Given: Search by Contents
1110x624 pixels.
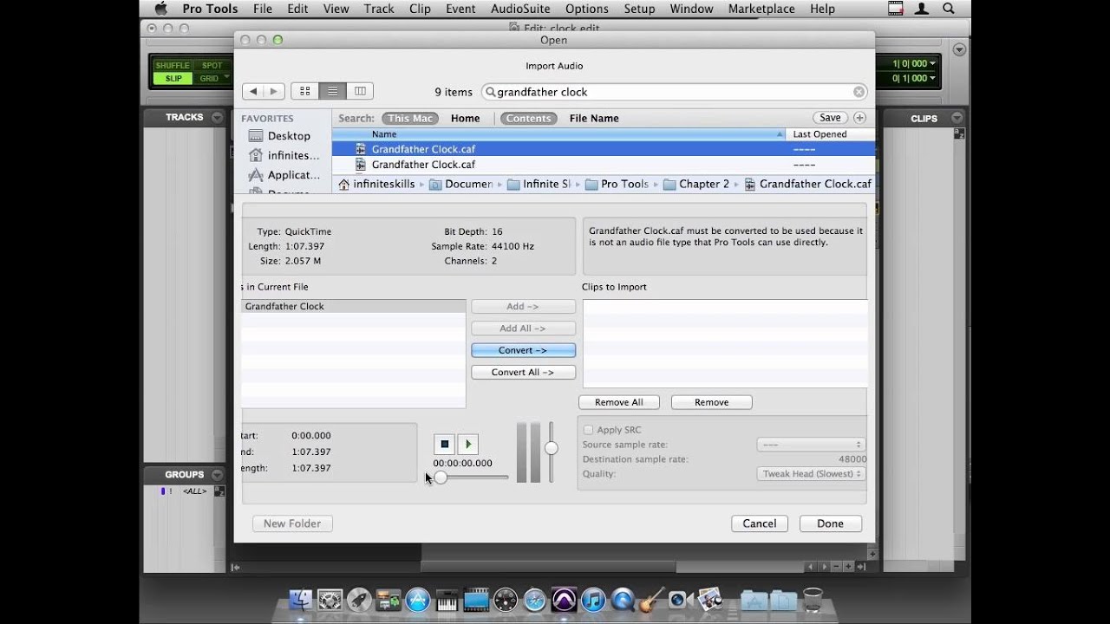Looking at the screenshot, I should [528, 118].
